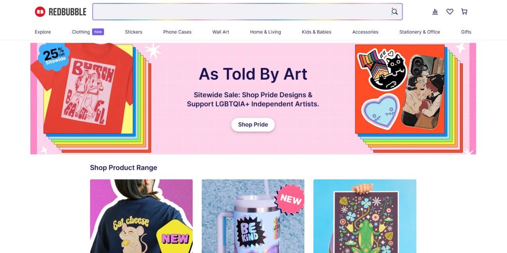This screenshot has height=253, width=507.
Task: Expand the Wall Art menu
Action: tap(220, 32)
